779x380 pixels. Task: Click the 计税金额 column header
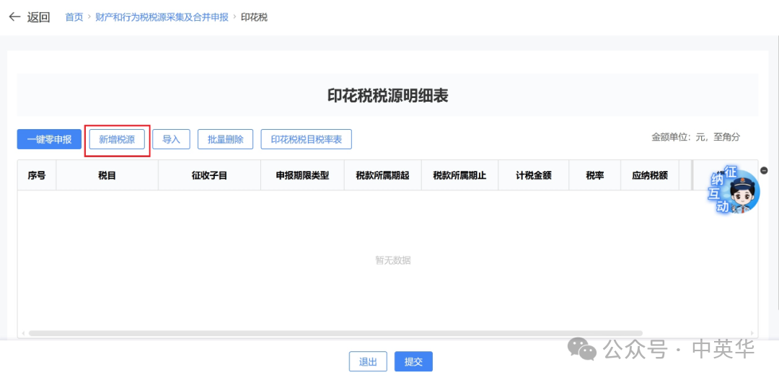pyautogui.click(x=533, y=175)
